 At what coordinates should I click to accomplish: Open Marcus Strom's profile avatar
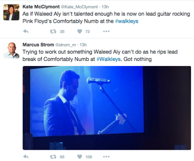pyautogui.click(x=11, y=50)
